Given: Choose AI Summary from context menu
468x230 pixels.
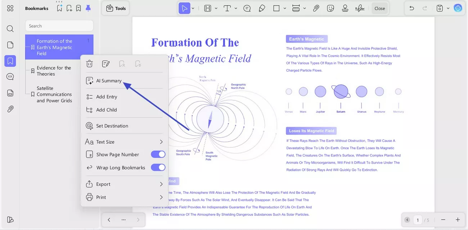Looking at the screenshot, I should 109,81.
